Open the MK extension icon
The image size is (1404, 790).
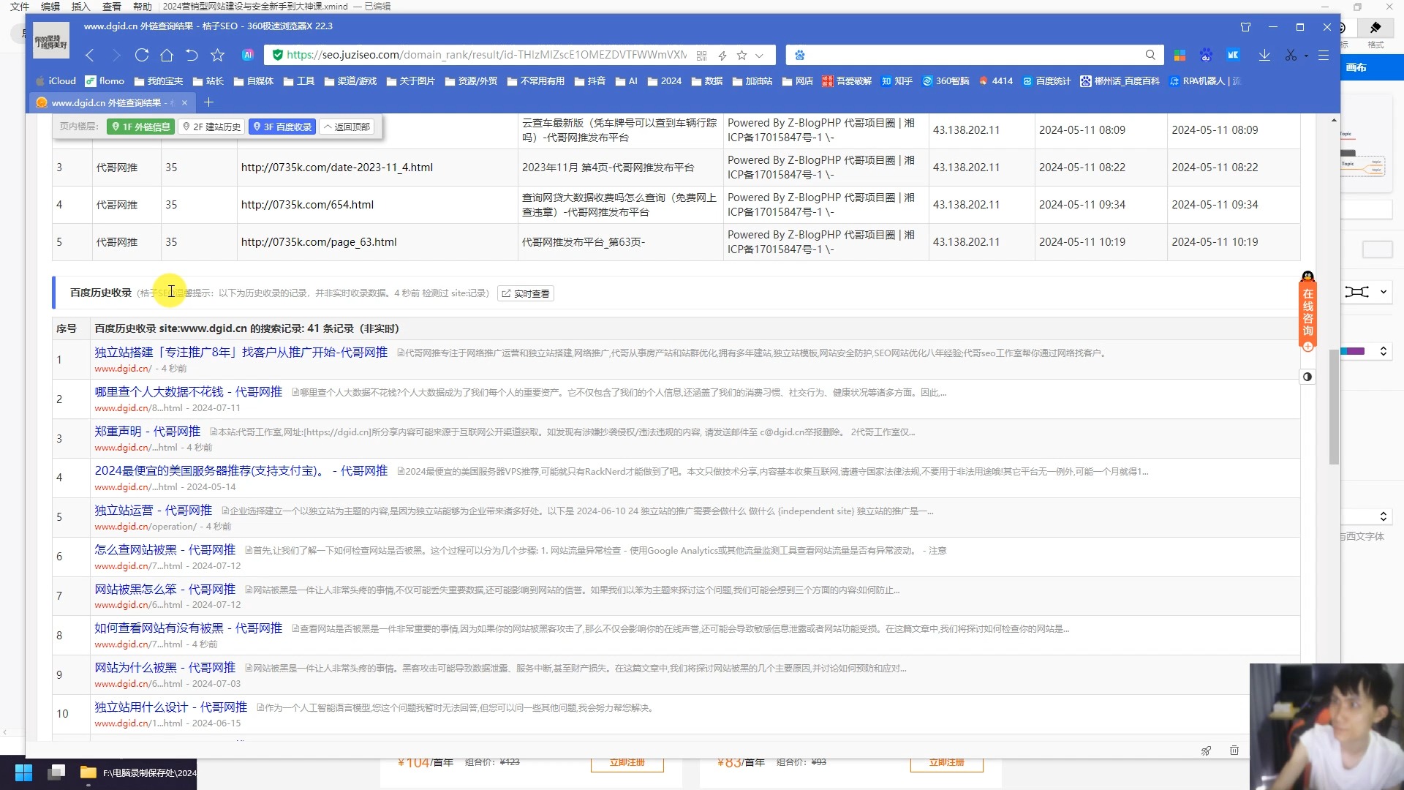1233,55
